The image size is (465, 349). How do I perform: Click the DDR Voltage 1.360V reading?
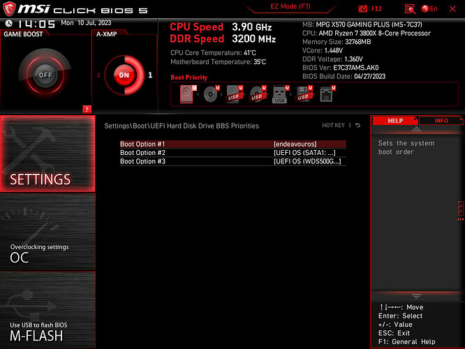click(x=332, y=59)
